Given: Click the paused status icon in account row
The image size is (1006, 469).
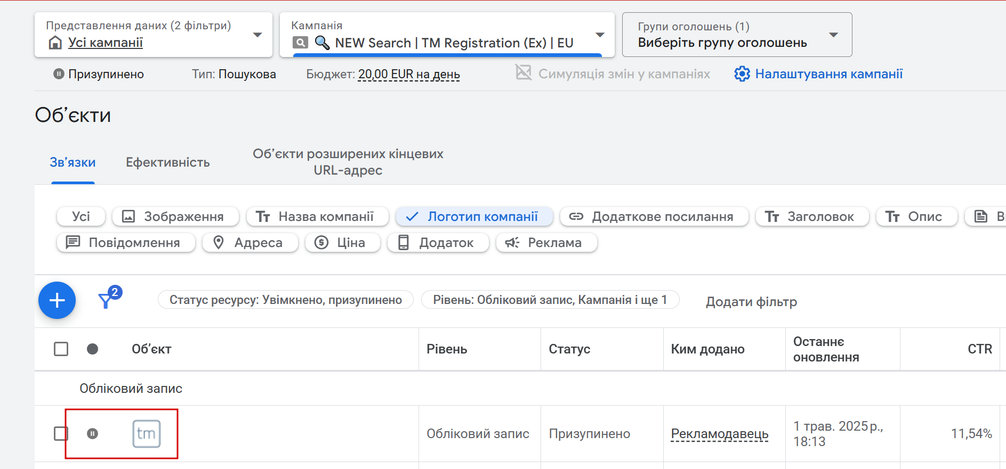Looking at the screenshot, I should coord(92,434).
